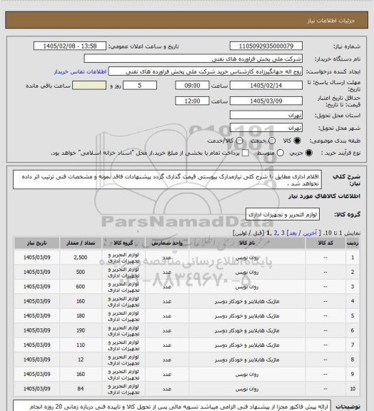Viewport: 374px width, 411px height.
Task: Click the remaining hours yellow field
Action: tap(89, 86)
